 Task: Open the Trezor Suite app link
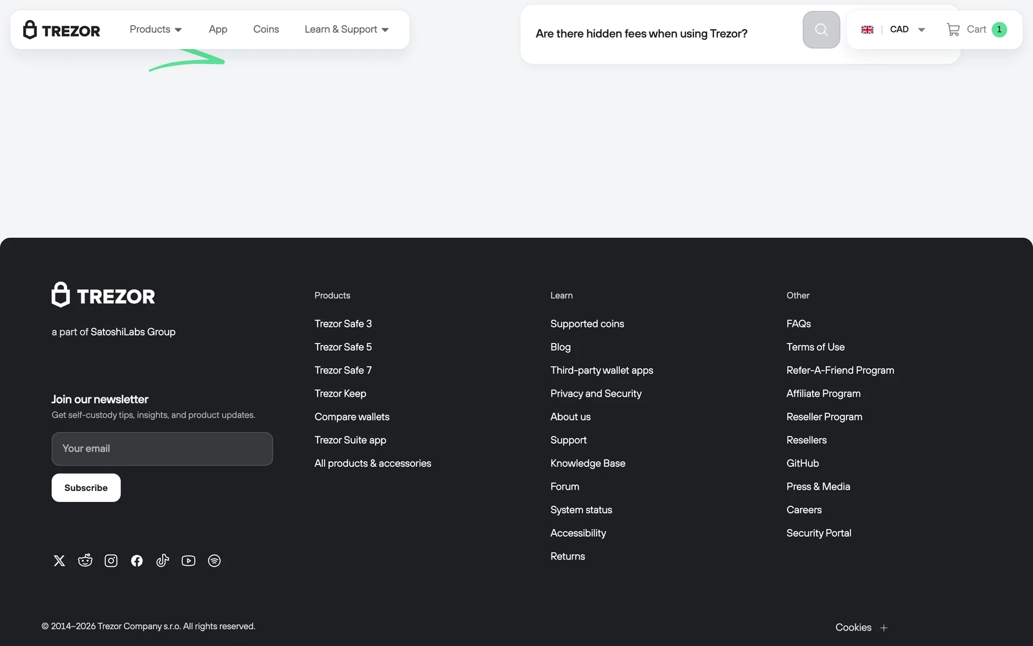[x=351, y=440]
